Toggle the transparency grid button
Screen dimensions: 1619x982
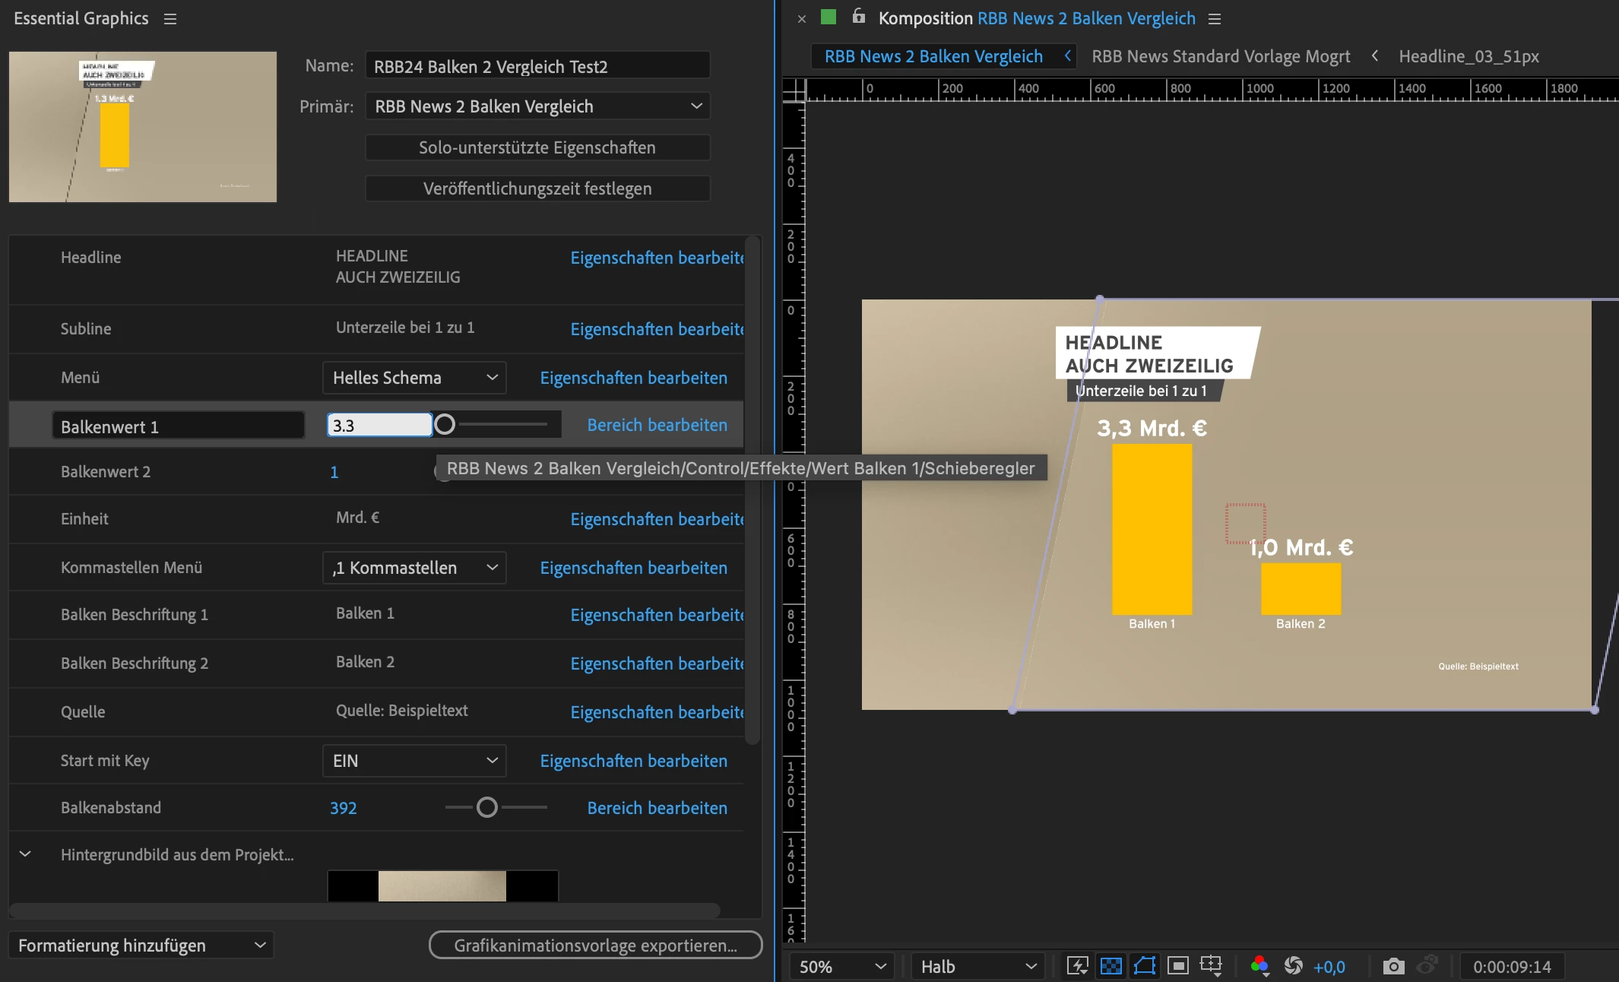pos(1110,966)
